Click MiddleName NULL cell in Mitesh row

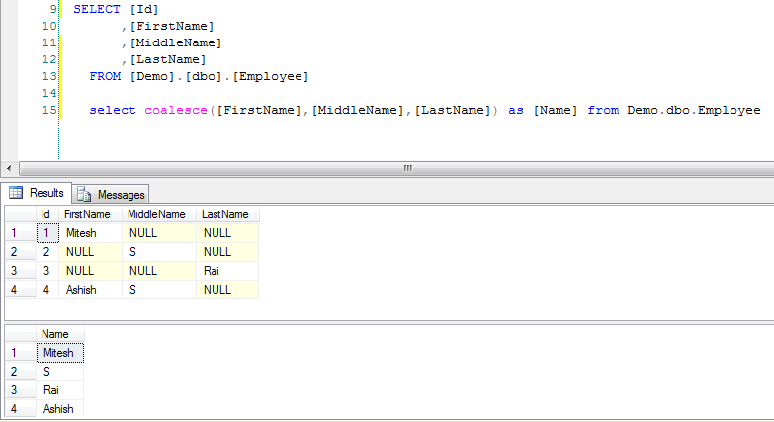(x=159, y=233)
